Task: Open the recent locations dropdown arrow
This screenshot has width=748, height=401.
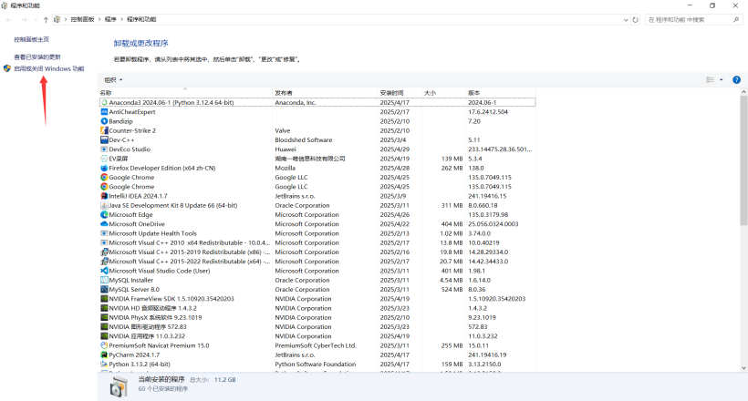Action: click(x=36, y=19)
